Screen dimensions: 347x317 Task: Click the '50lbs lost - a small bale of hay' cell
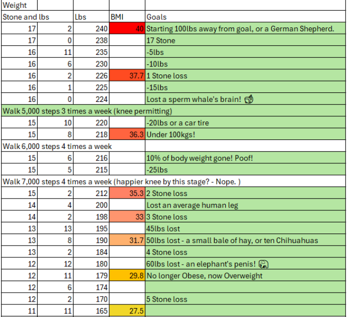(x=245, y=240)
